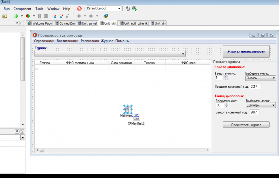Click the Program Reset stop icon
The image size is (279, 178).
(x=46, y=16)
